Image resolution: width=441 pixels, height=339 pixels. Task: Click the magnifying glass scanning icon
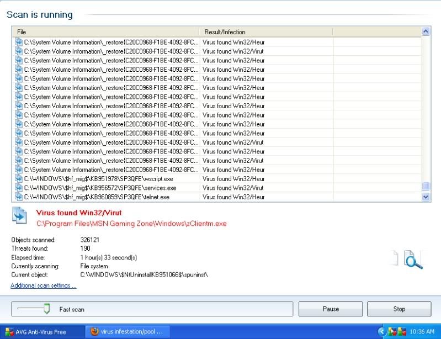coord(413,259)
